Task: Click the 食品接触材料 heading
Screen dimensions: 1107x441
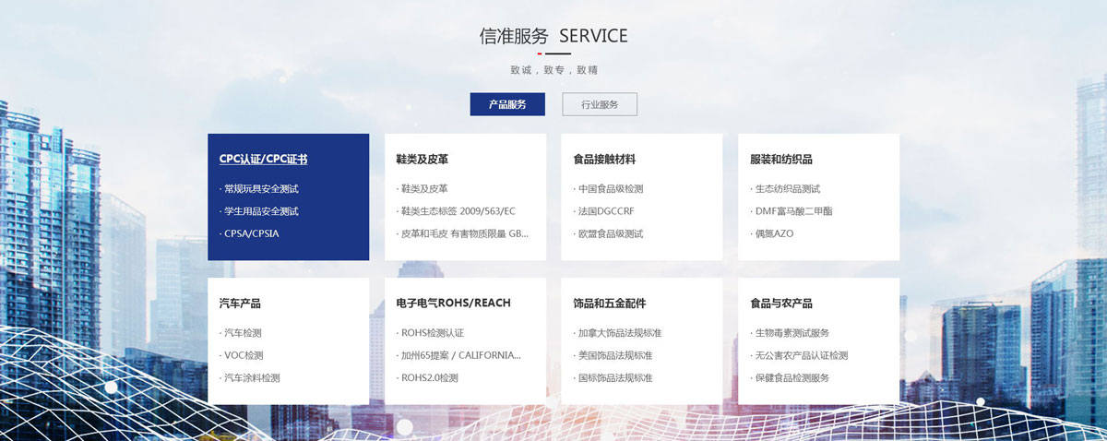Action: (x=604, y=159)
